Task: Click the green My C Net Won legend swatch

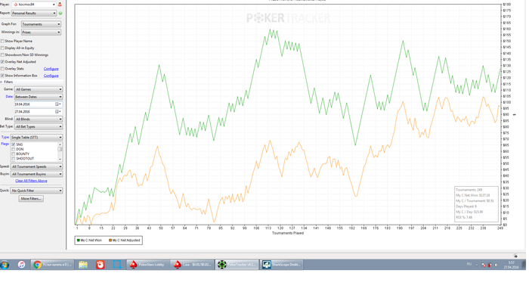Action: tap(79, 241)
